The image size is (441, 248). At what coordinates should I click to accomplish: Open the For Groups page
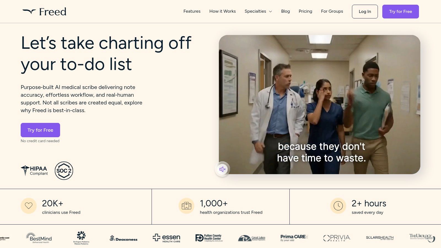point(332,11)
